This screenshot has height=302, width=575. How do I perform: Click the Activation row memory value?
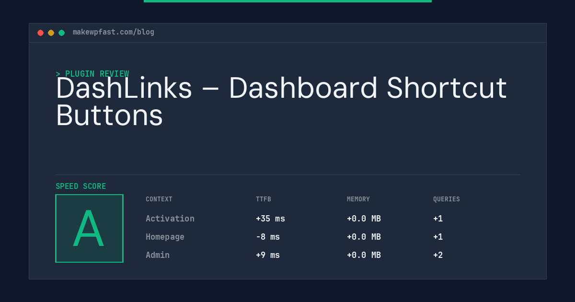click(364, 219)
